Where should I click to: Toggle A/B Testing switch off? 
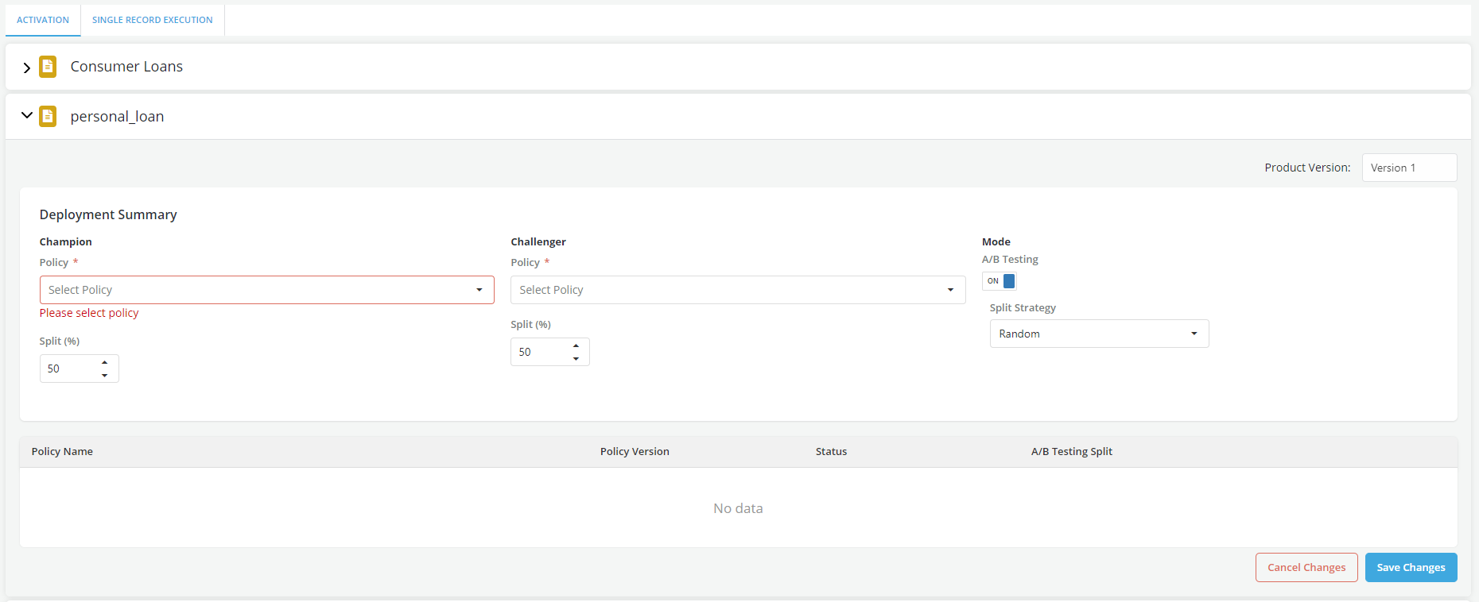coord(1000,281)
